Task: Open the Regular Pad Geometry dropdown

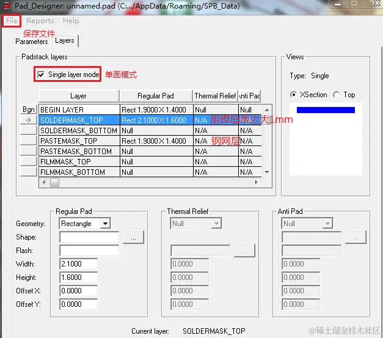Action: click(x=105, y=223)
